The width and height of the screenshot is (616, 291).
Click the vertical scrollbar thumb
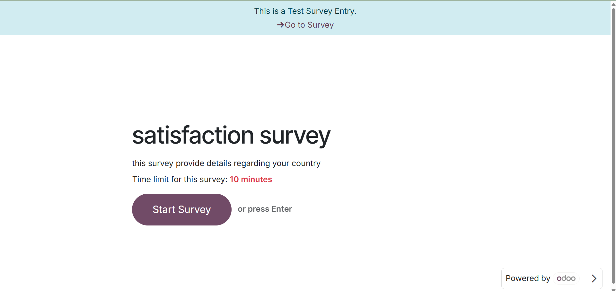[613, 145]
